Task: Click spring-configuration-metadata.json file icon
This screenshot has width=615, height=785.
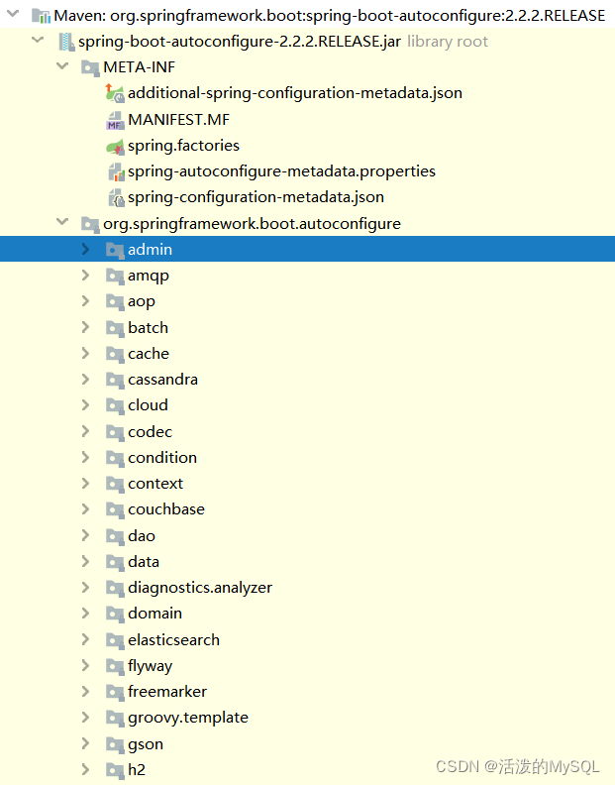Action: pyautogui.click(x=116, y=198)
